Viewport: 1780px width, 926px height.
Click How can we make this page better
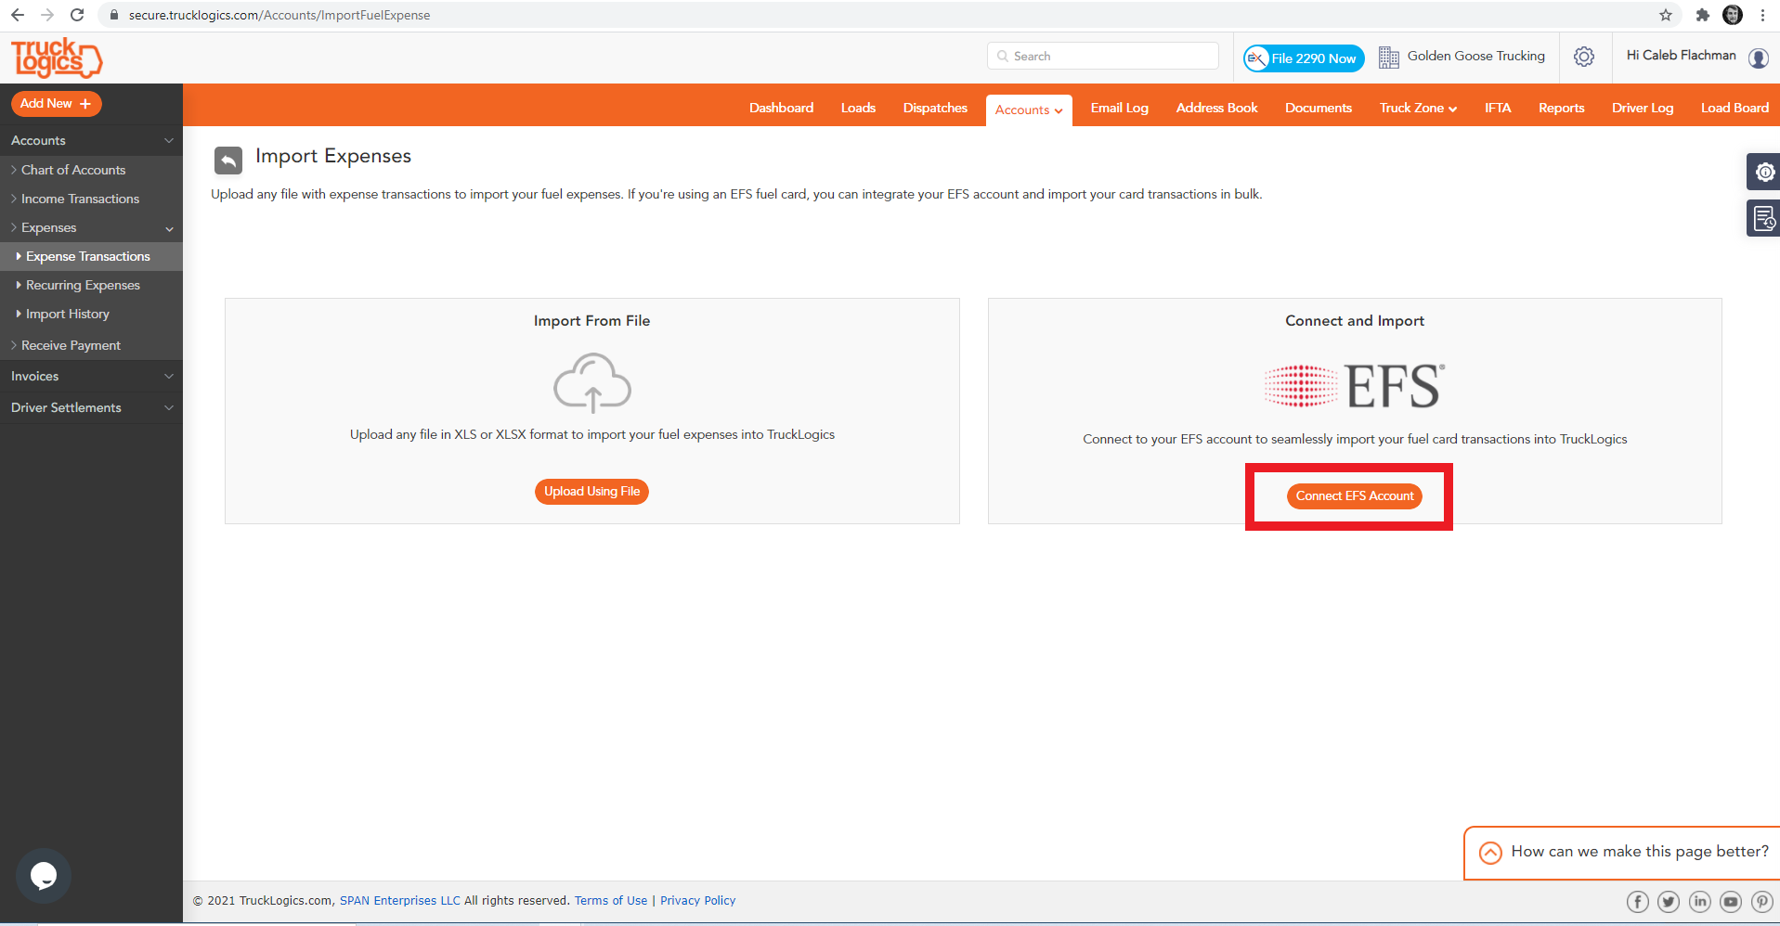pyautogui.click(x=1640, y=852)
